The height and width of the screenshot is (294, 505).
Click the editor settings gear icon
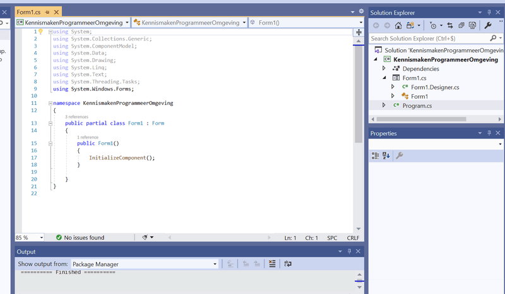pos(361,11)
